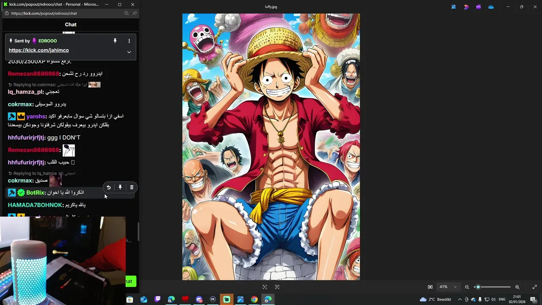Click the Photos app icon in the viewer title bar
The image size is (542, 305).
(454, 7)
